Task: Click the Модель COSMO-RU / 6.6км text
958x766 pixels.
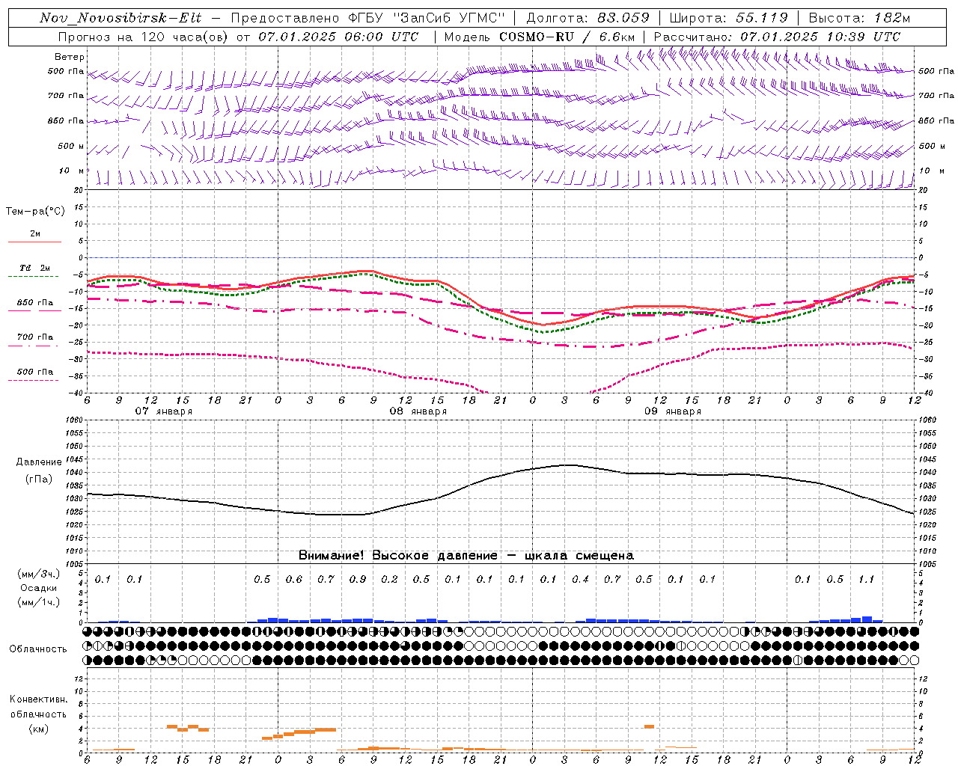Action: (x=540, y=37)
